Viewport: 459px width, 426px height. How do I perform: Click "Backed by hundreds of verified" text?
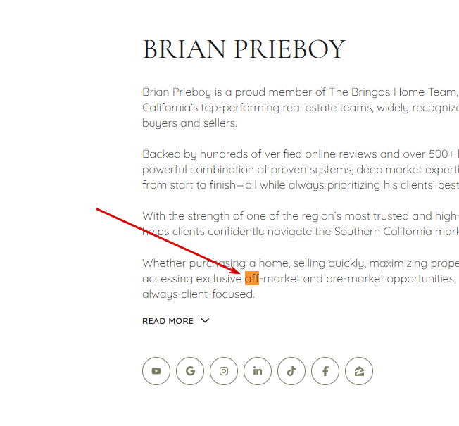point(222,154)
